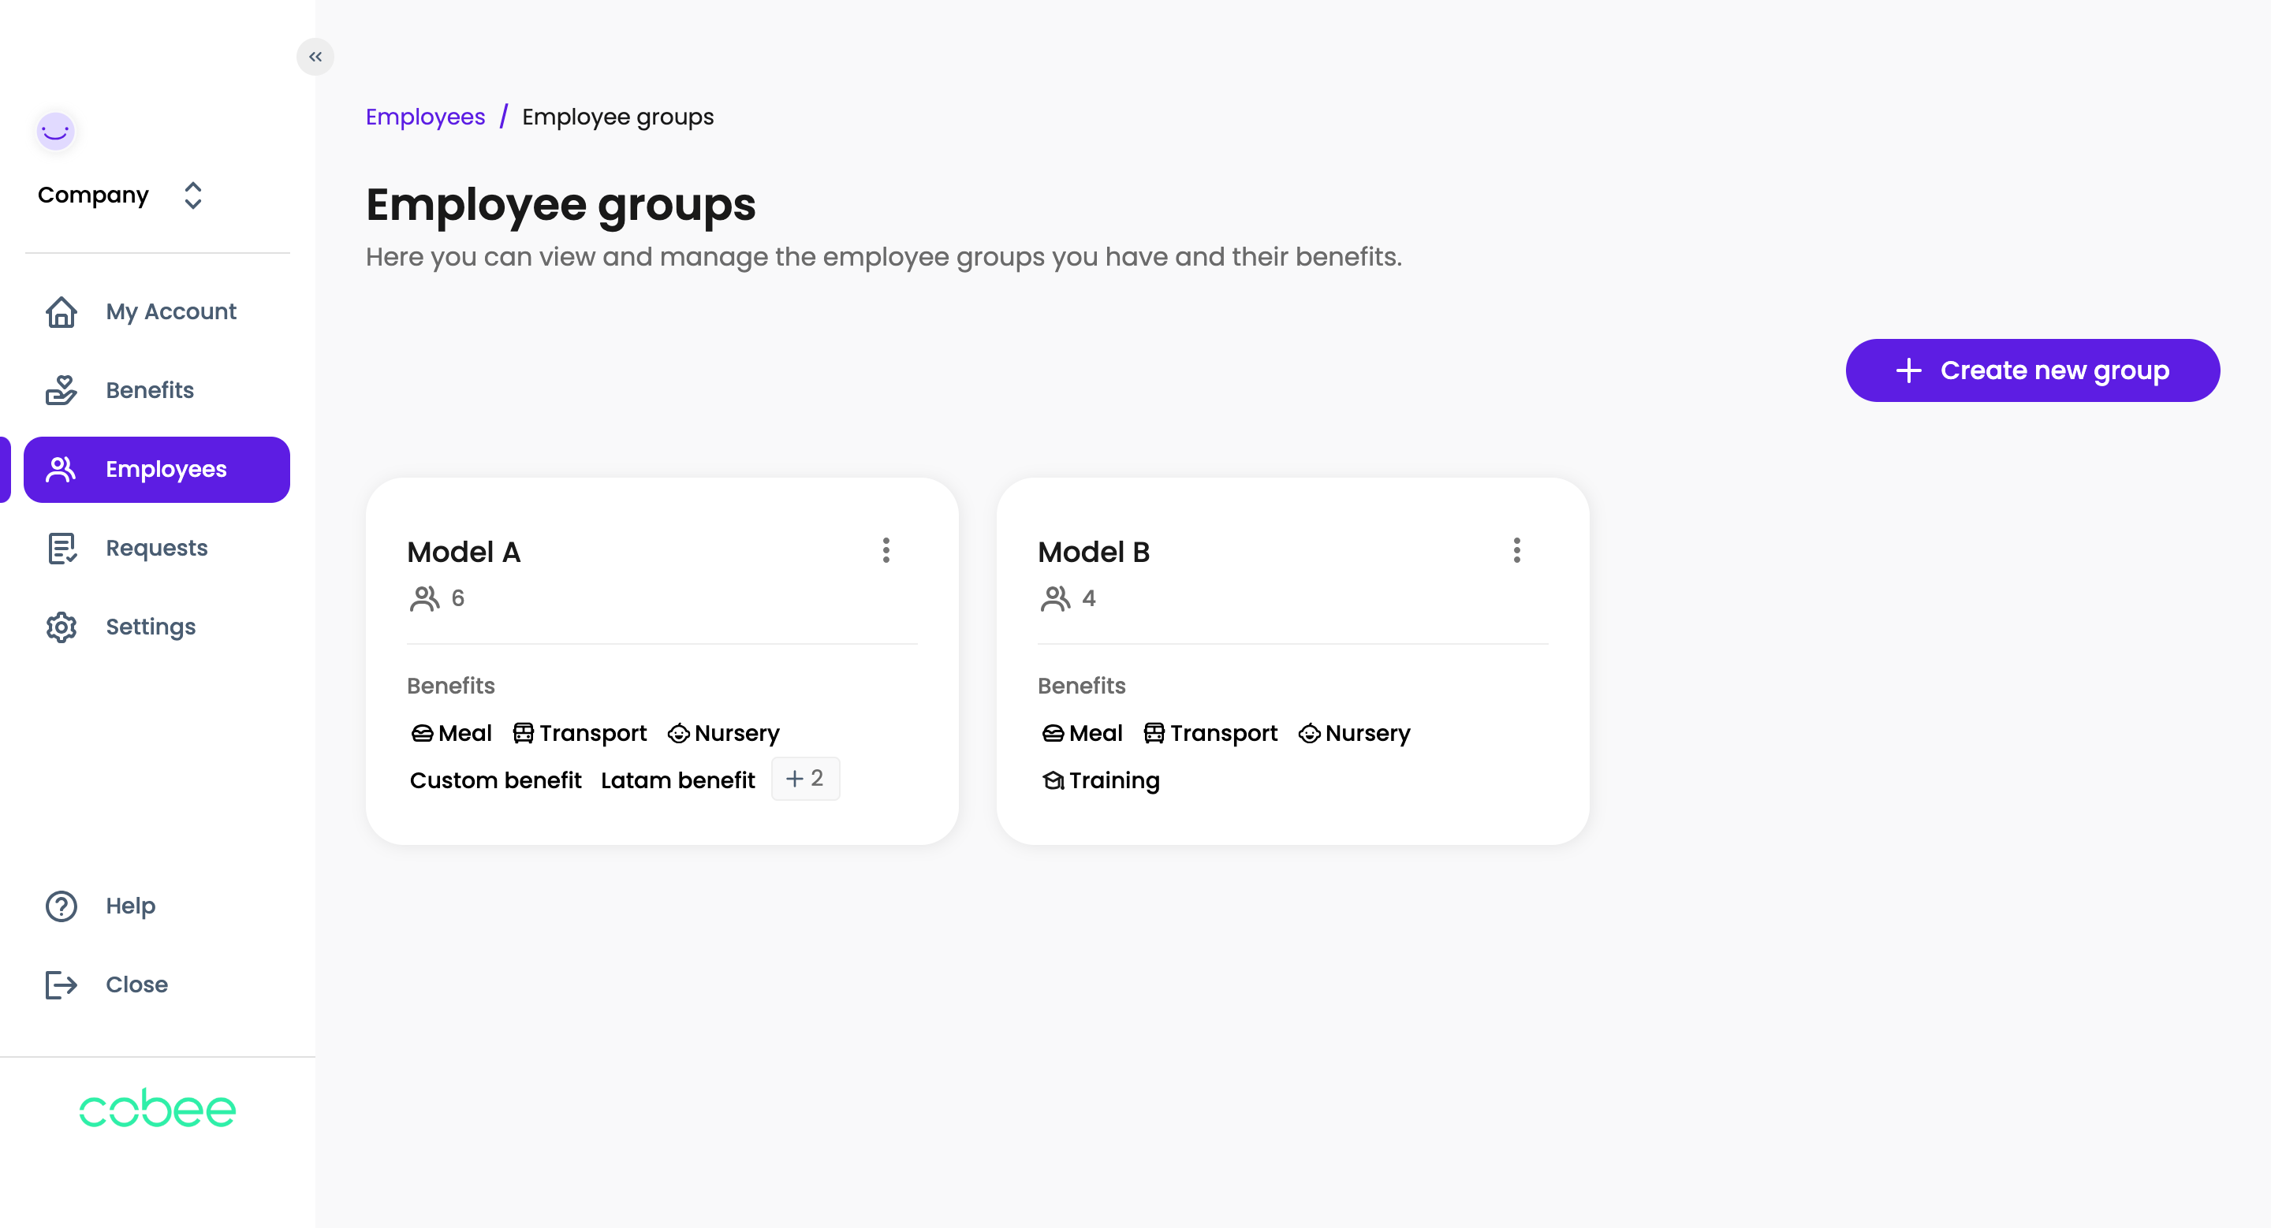Click the Transport benefit in Model A
Viewport: 2271px width, 1228px height.
(x=580, y=733)
